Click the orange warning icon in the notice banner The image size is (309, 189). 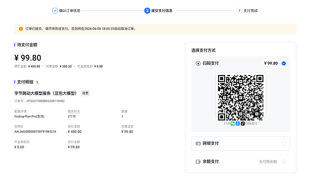[x=21, y=29]
